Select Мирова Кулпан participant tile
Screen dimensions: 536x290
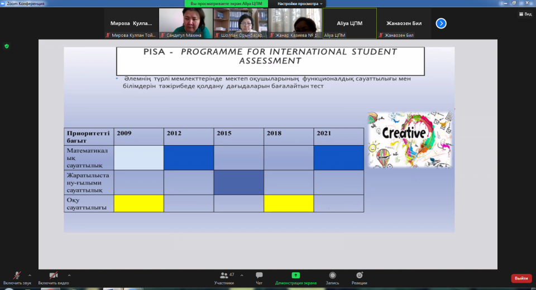pyautogui.click(x=131, y=23)
